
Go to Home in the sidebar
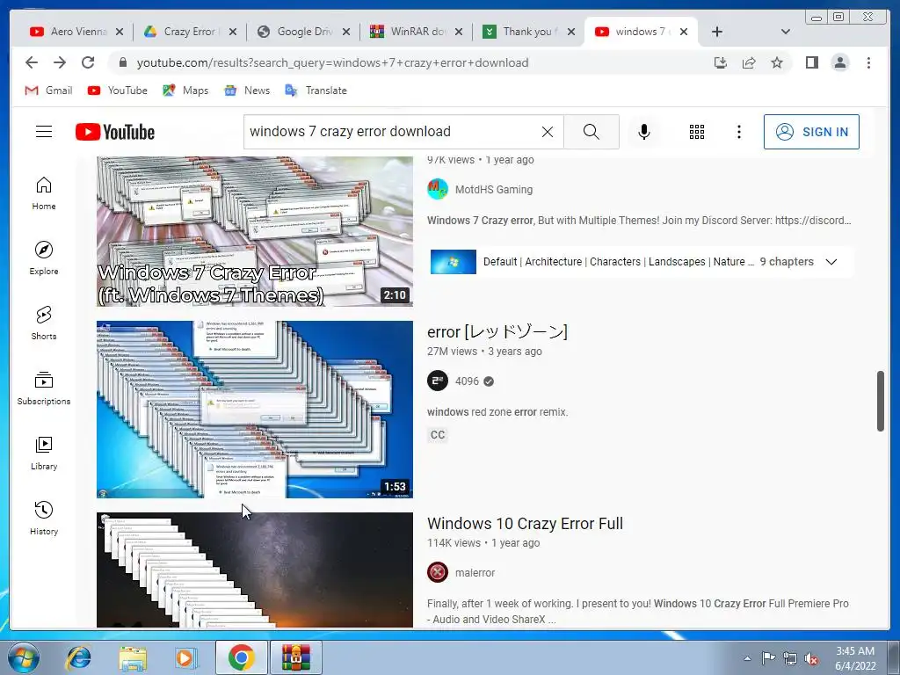[x=44, y=193]
